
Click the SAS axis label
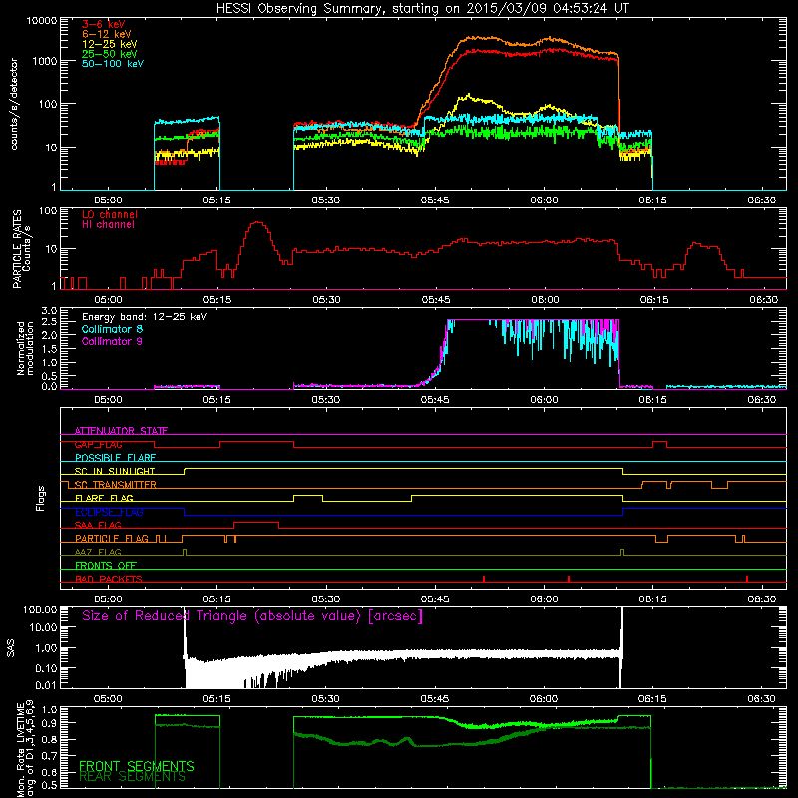(x=11, y=648)
